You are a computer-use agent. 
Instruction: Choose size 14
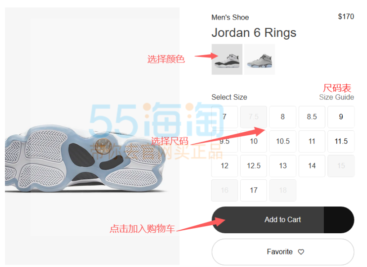point(312,166)
